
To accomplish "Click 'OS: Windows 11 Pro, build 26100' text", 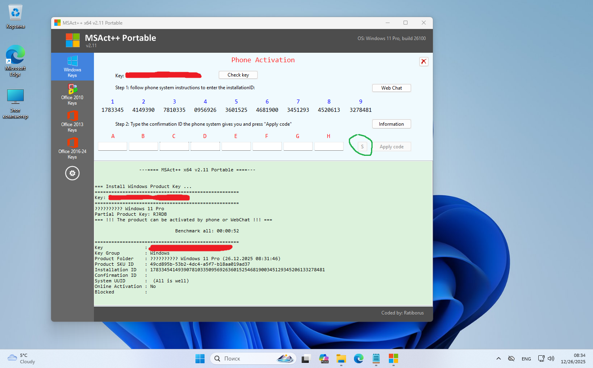I will coord(392,38).
